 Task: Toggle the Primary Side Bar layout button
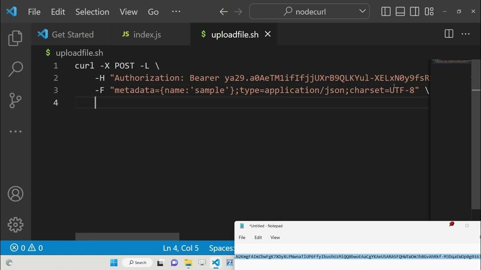pyautogui.click(x=386, y=12)
